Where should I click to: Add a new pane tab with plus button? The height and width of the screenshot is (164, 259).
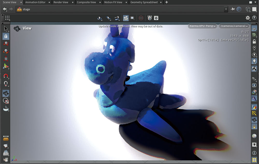167,2
